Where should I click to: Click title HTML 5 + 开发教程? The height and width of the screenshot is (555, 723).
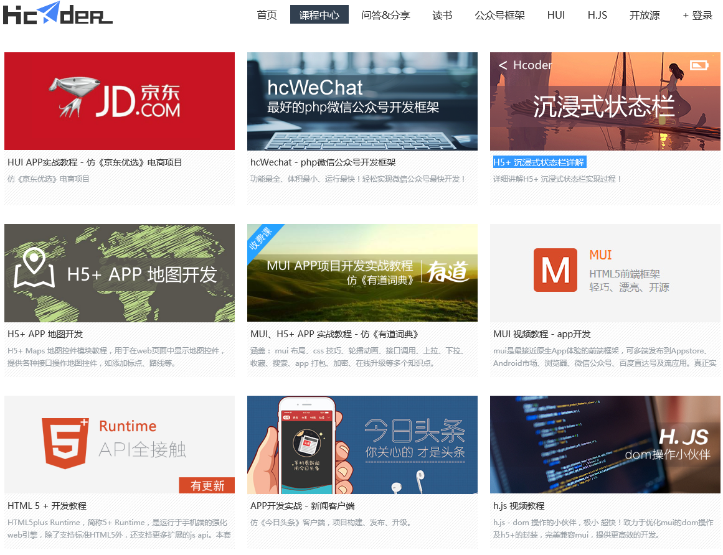point(47,506)
